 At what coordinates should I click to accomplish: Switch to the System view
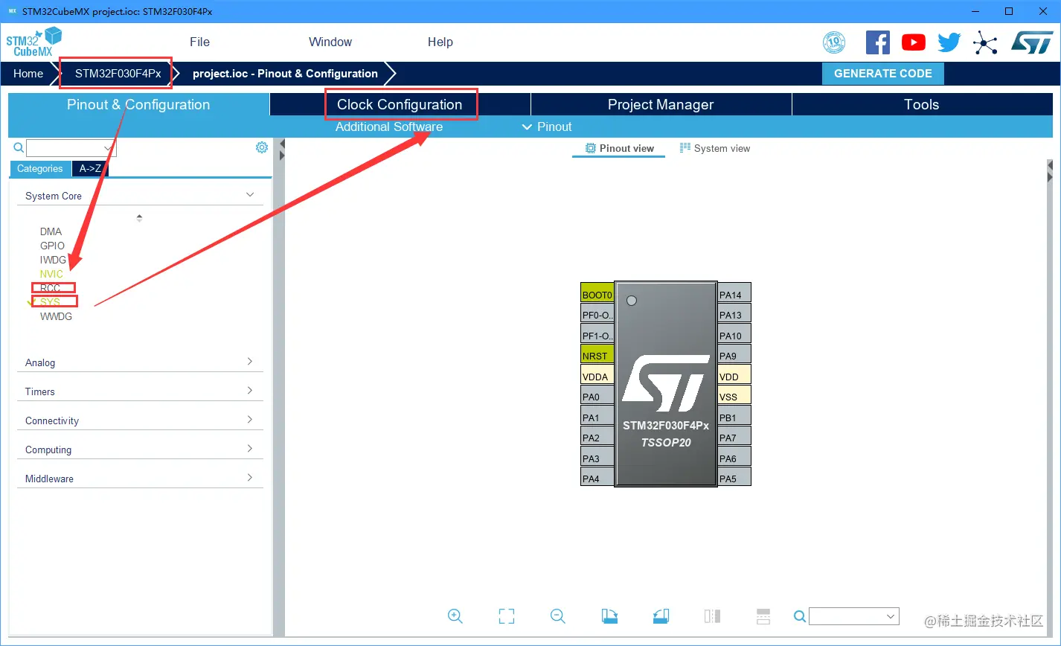[x=714, y=148]
